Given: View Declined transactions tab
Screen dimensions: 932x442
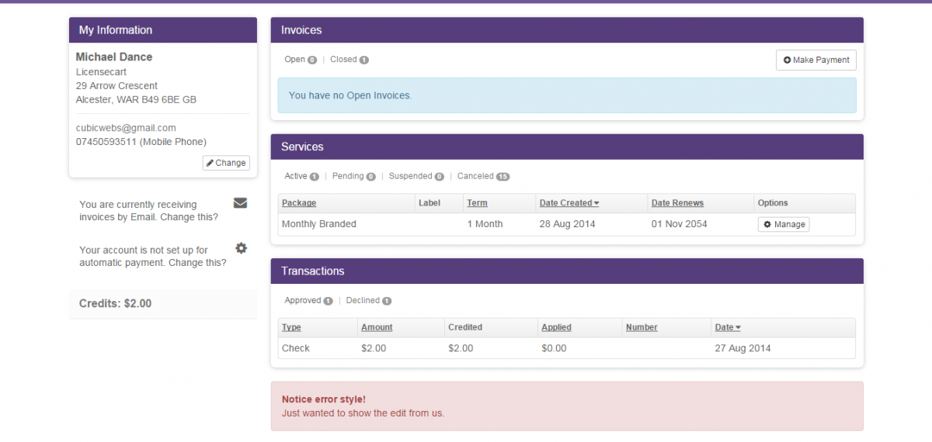Looking at the screenshot, I should click(x=368, y=300).
